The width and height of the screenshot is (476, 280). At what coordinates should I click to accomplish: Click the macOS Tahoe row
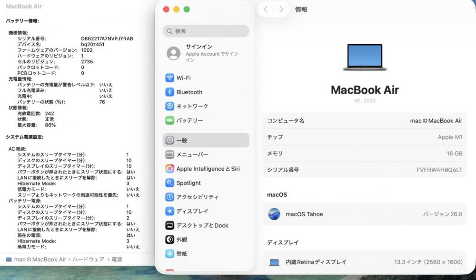click(365, 214)
